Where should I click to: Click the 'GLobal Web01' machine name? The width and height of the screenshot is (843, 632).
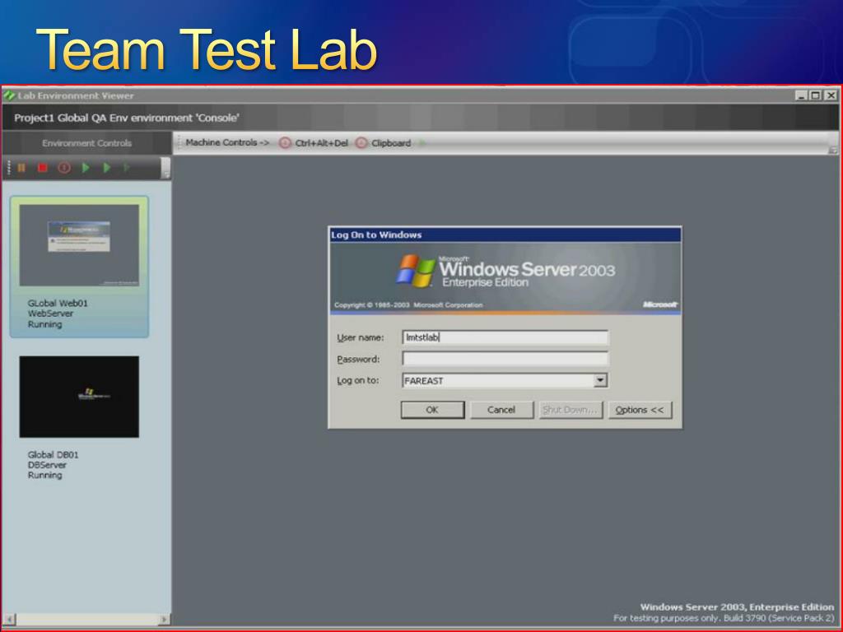58,303
